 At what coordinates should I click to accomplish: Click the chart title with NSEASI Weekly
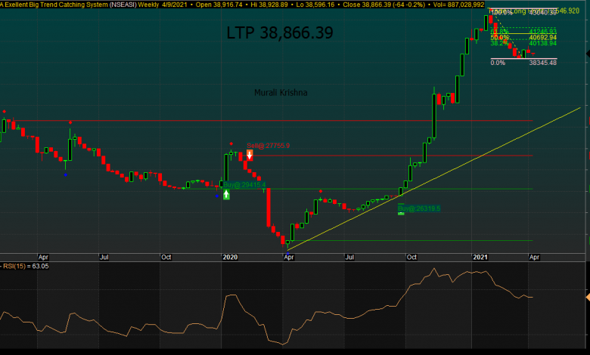91,5
